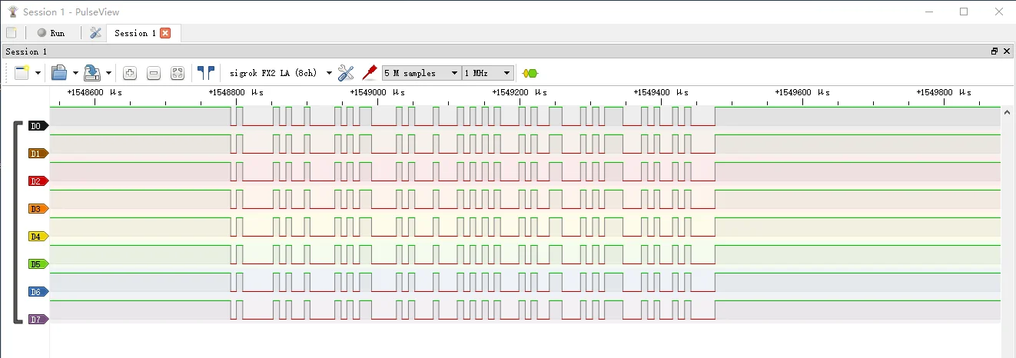Image resolution: width=1016 pixels, height=358 pixels.
Task: Zoom in on the waveform
Action: pyautogui.click(x=130, y=73)
